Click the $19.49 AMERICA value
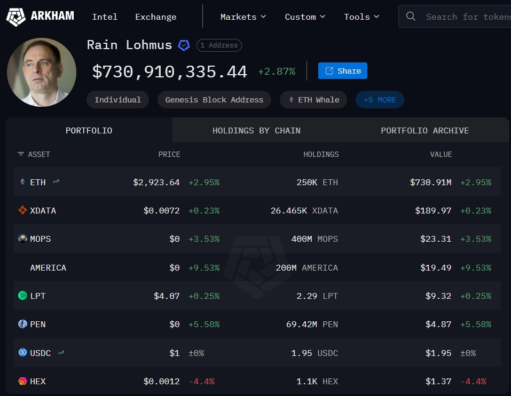Screen dimensions: 511x396 (436, 267)
